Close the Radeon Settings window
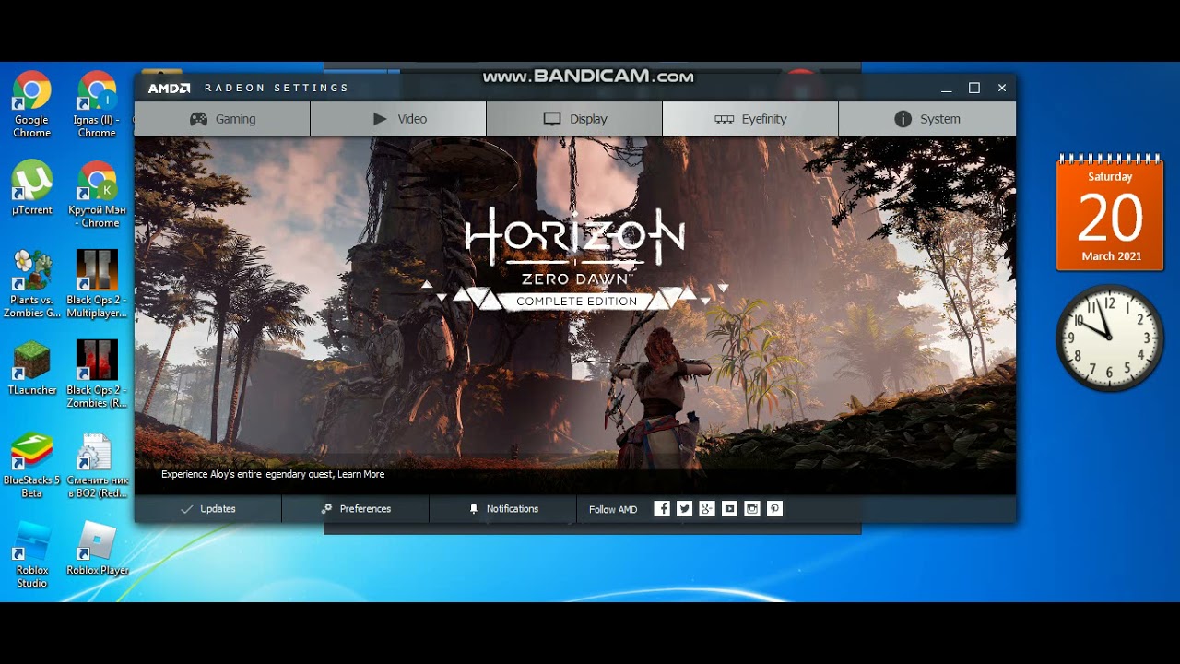Image resolution: width=1180 pixels, height=664 pixels. (x=1001, y=88)
